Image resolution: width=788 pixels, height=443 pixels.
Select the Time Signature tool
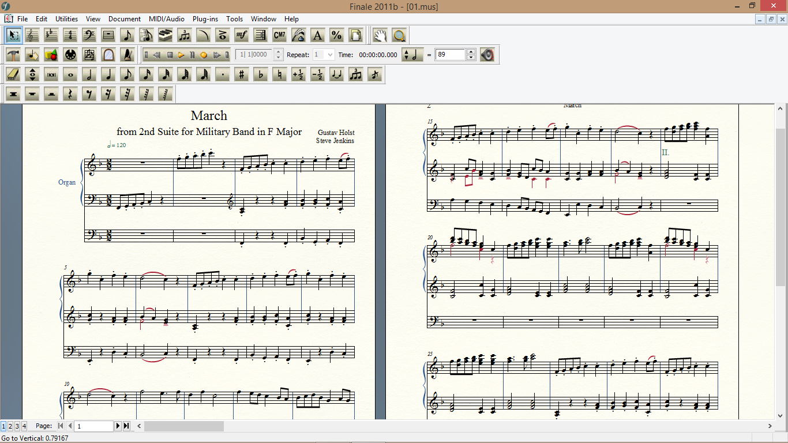70,35
